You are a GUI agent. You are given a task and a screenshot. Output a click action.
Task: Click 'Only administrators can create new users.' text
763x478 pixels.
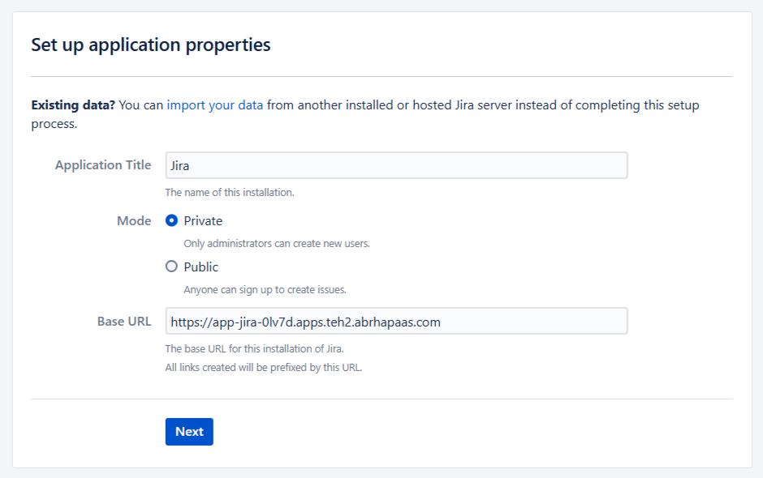coord(277,243)
